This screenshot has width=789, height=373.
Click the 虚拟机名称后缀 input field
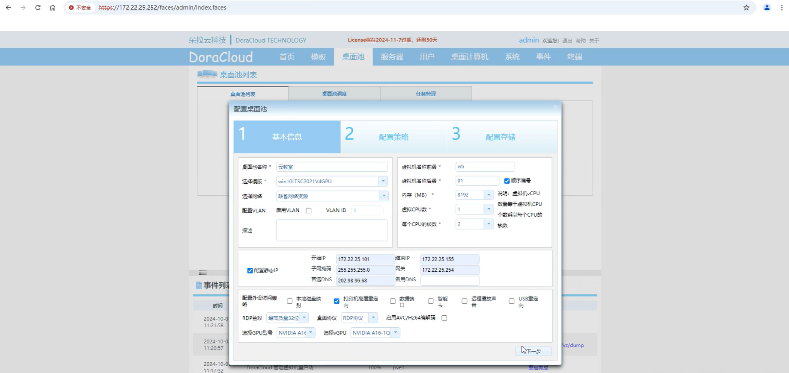[477, 181]
